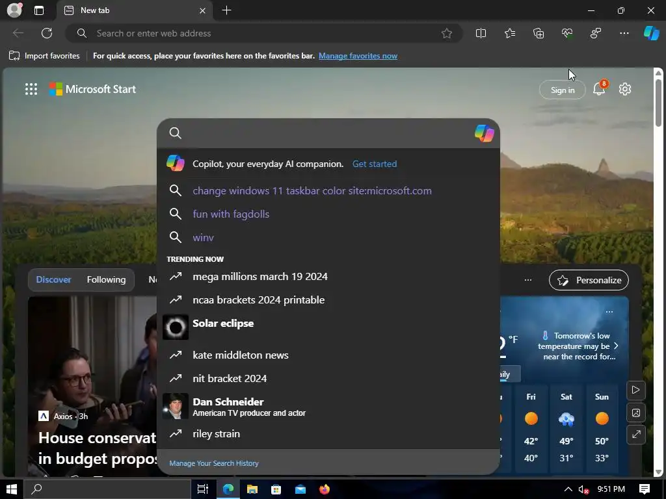The width and height of the screenshot is (666, 499).
Task: Open Mail app from taskbar
Action: coord(300,489)
